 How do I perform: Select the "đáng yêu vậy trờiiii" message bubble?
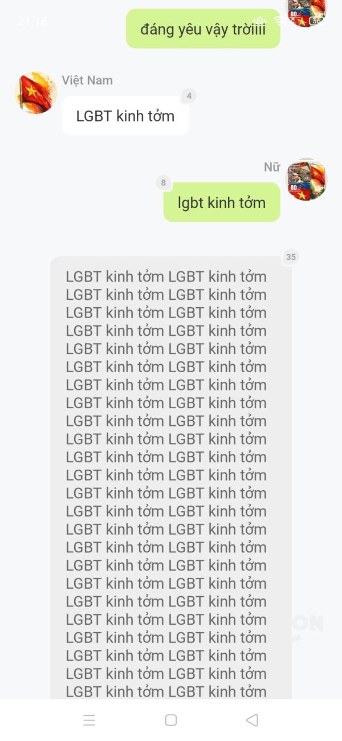[203, 29]
